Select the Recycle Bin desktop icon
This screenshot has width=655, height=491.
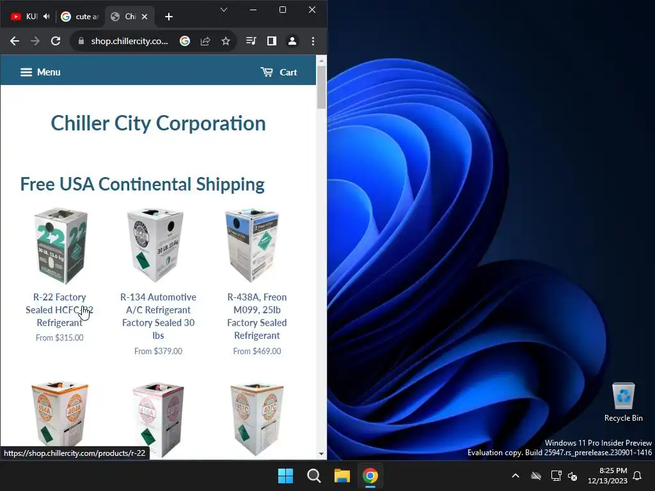pyautogui.click(x=623, y=402)
